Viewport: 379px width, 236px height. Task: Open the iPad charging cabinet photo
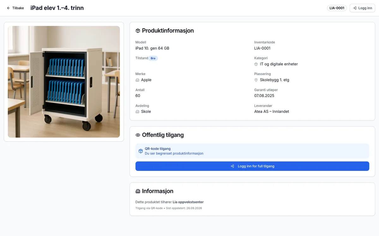coord(64,82)
